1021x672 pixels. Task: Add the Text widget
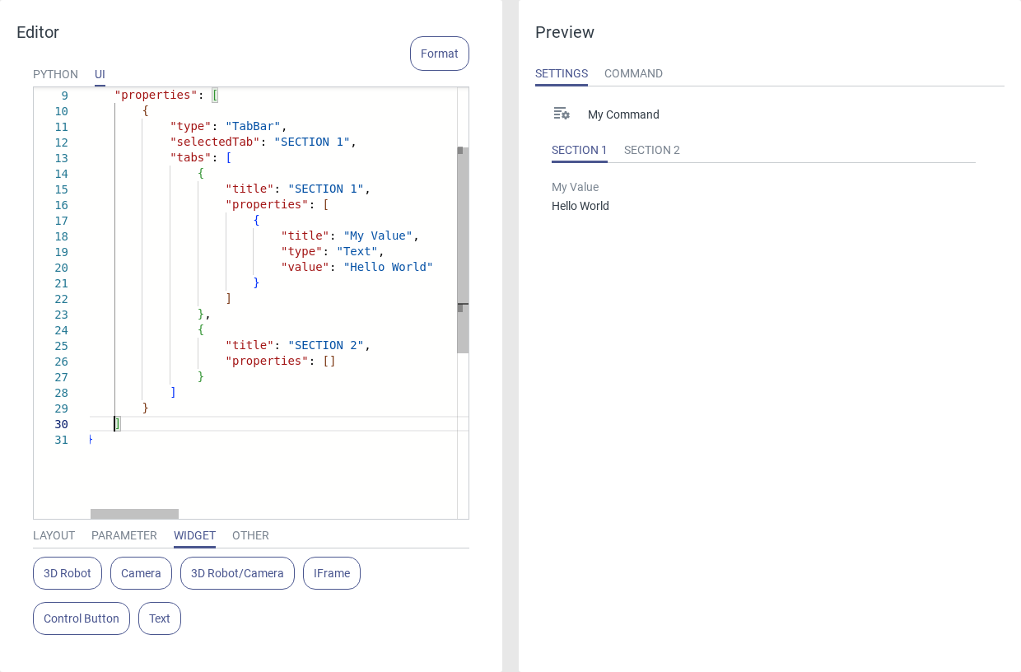[160, 618]
